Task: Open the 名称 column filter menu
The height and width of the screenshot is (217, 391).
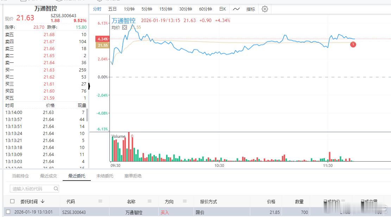Action: click(x=150, y=201)
